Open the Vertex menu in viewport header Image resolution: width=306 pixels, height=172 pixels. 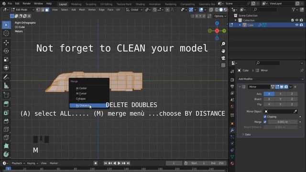point(92,10)
